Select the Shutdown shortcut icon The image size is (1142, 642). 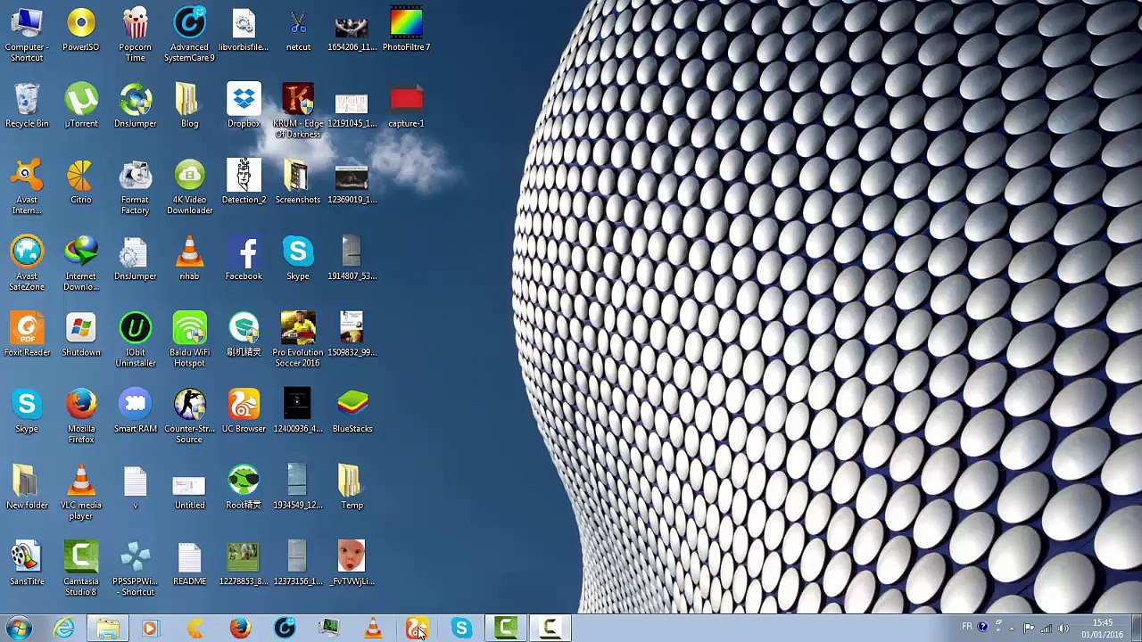coord(81,334)
